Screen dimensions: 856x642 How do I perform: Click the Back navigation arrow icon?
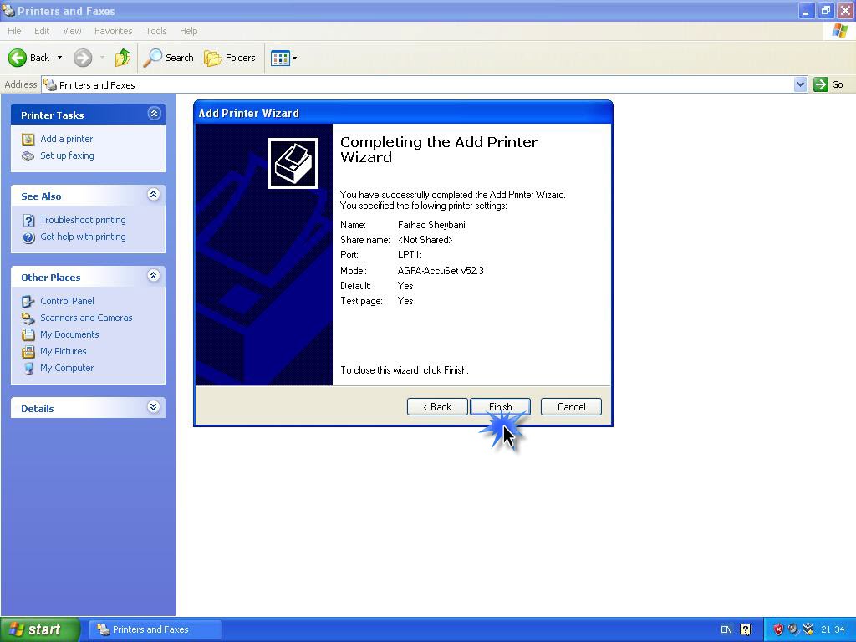click(18, 58)
